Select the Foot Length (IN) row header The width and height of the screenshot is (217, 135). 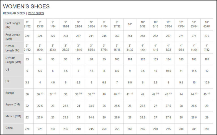click(13, 25)
